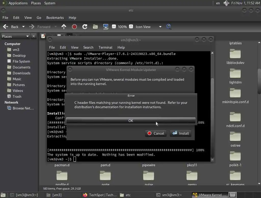Select the ostree folder icon
This screenshot has width=261, height=198.
[x=235, y=136]
